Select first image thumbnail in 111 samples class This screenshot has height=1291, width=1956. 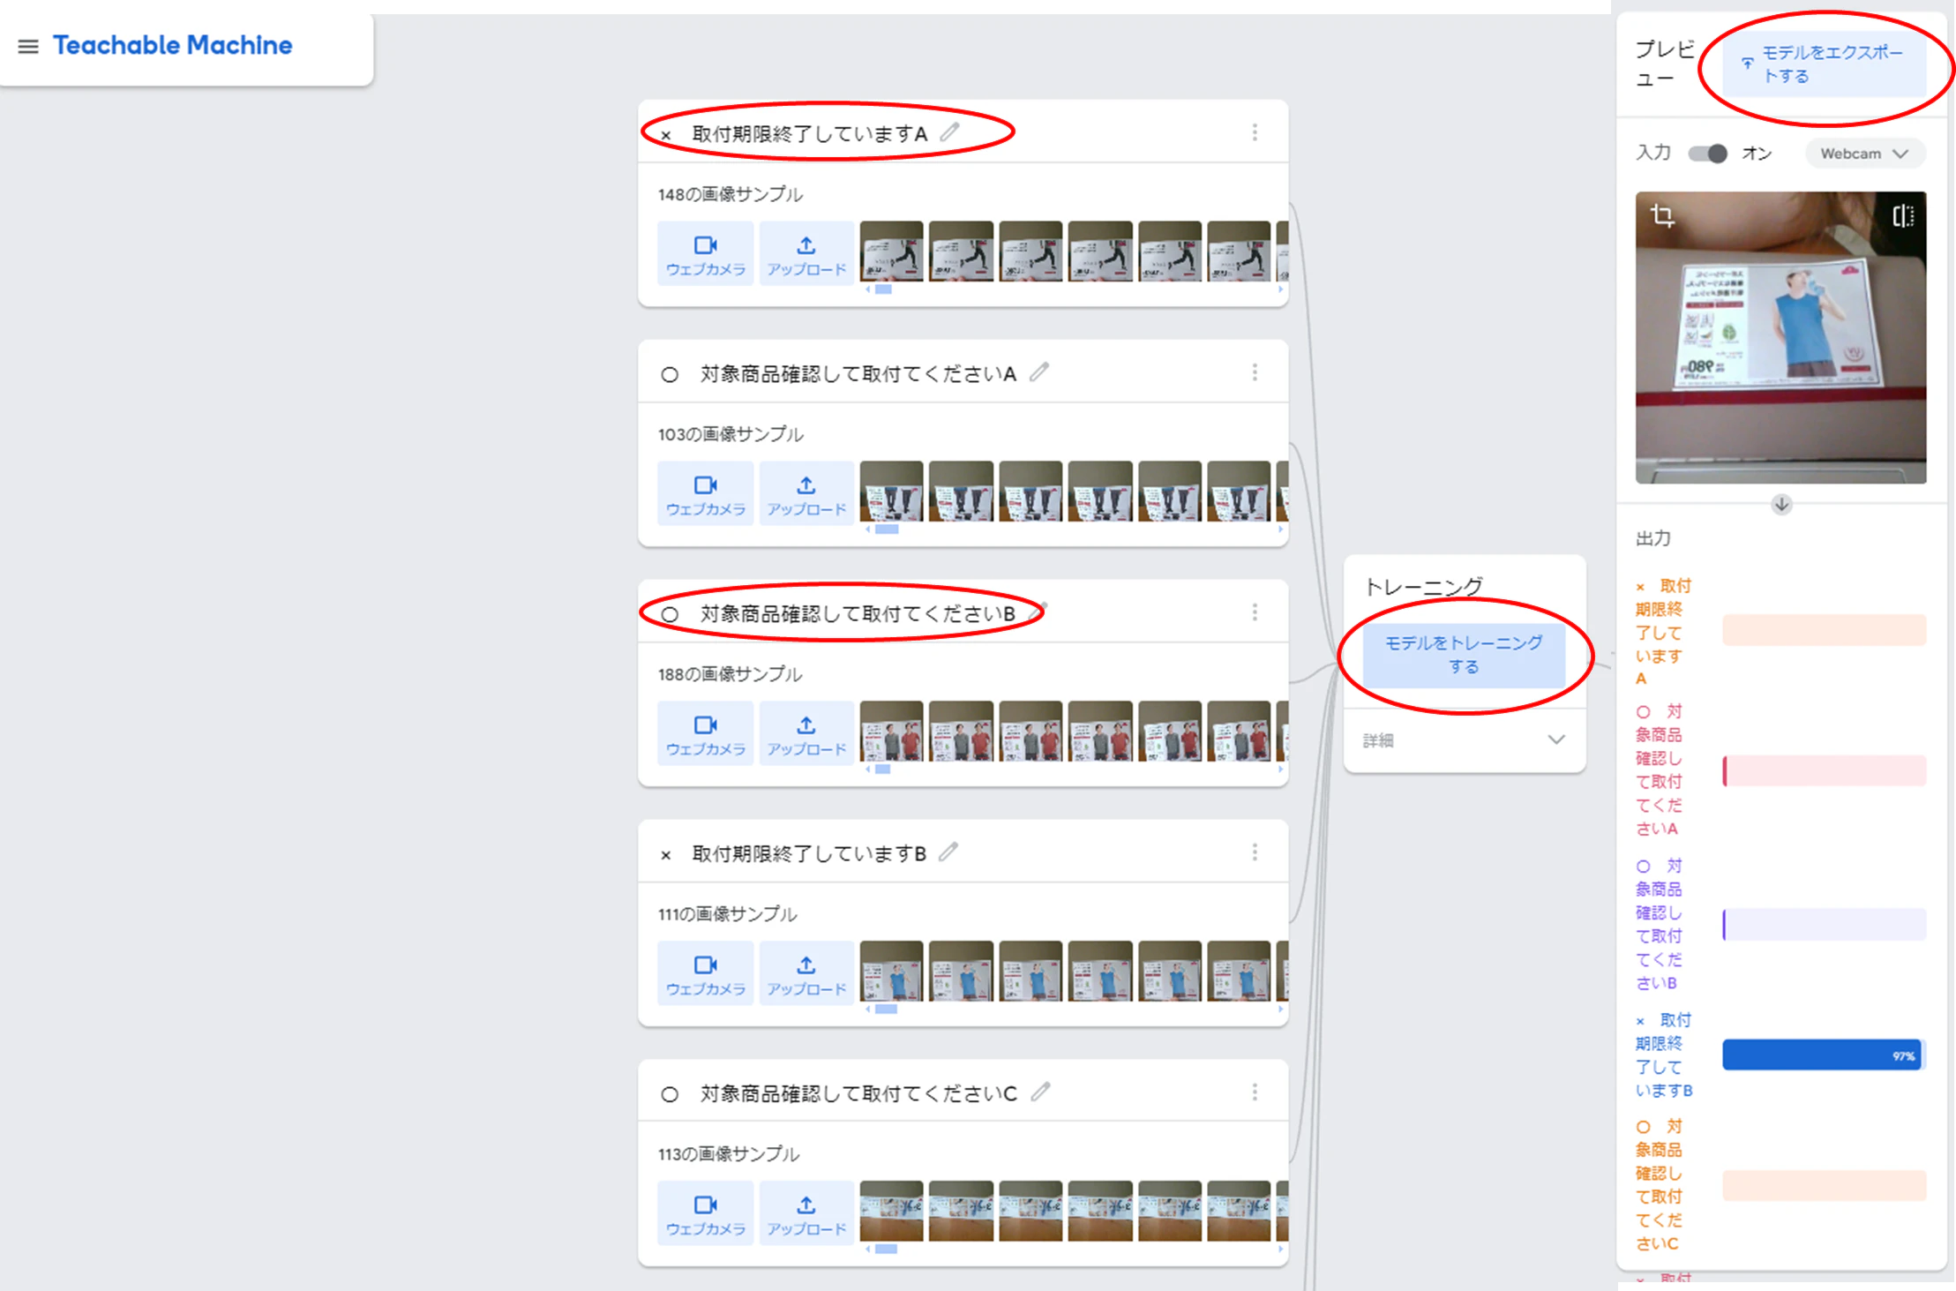tap(891, 971)
